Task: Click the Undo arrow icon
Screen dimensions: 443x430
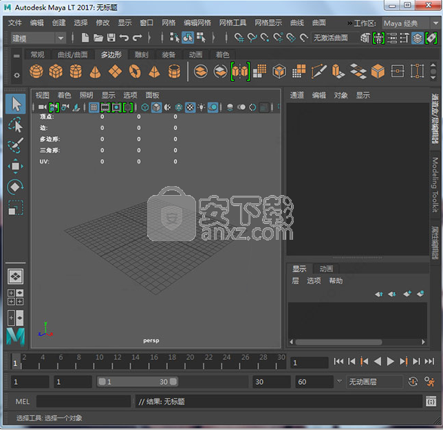Action: point(124,38)
